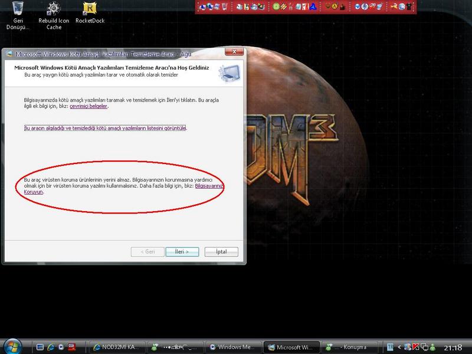
Task: Click the green Messenger tray icon
Action: pos(433,347)
